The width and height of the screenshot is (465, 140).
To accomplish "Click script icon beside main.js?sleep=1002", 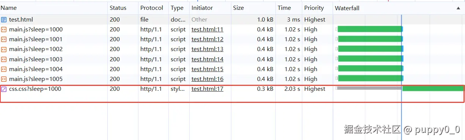I will click(4, 49).
